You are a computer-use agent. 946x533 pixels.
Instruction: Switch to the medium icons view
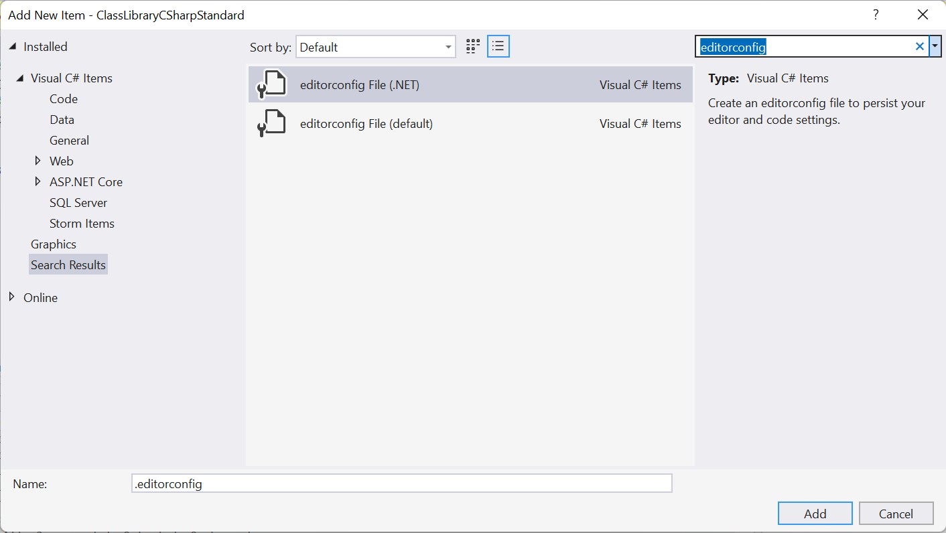coord(472,46)
